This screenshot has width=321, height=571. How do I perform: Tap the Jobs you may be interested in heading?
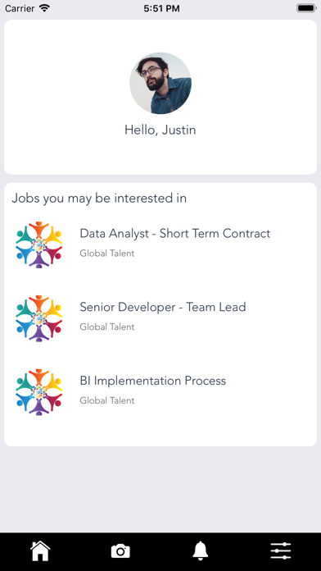click(x=99, y=199)
